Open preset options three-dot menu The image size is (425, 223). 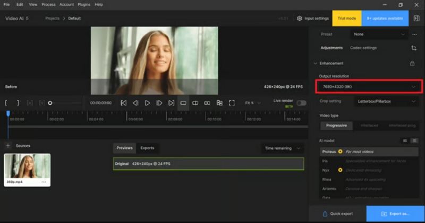click(414, 34)
